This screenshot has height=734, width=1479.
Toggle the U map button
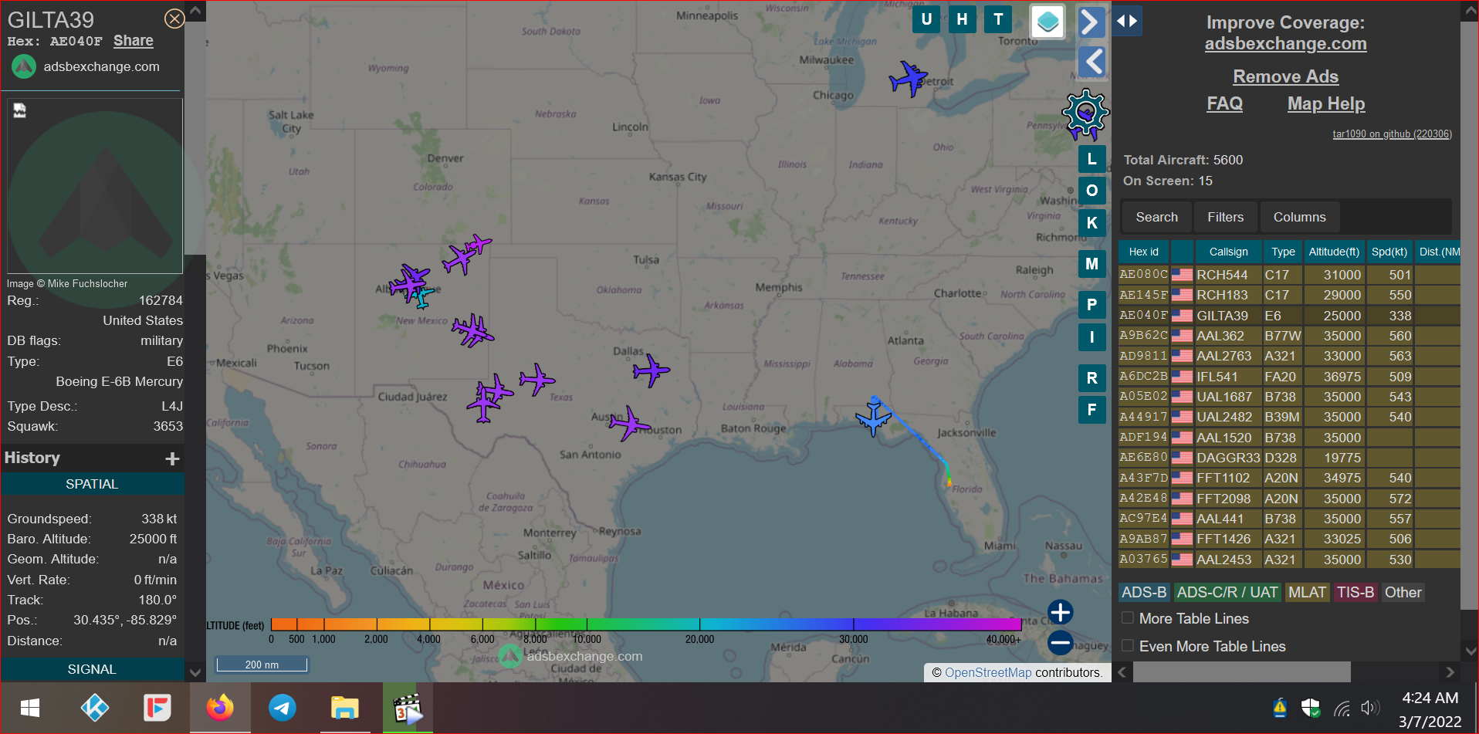tap(926, 20)
